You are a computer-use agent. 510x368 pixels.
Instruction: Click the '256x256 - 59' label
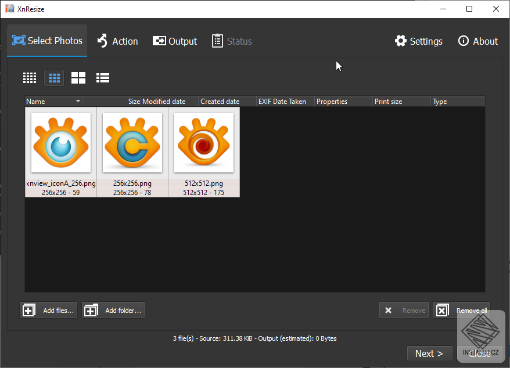point(60,193)
